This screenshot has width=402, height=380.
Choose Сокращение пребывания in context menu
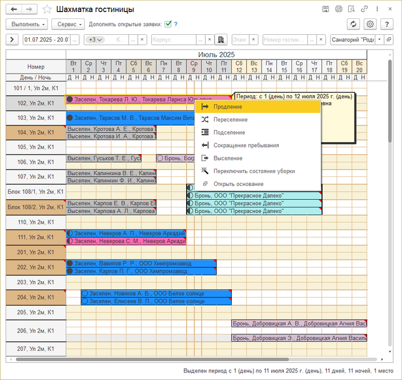click(258, 145)
